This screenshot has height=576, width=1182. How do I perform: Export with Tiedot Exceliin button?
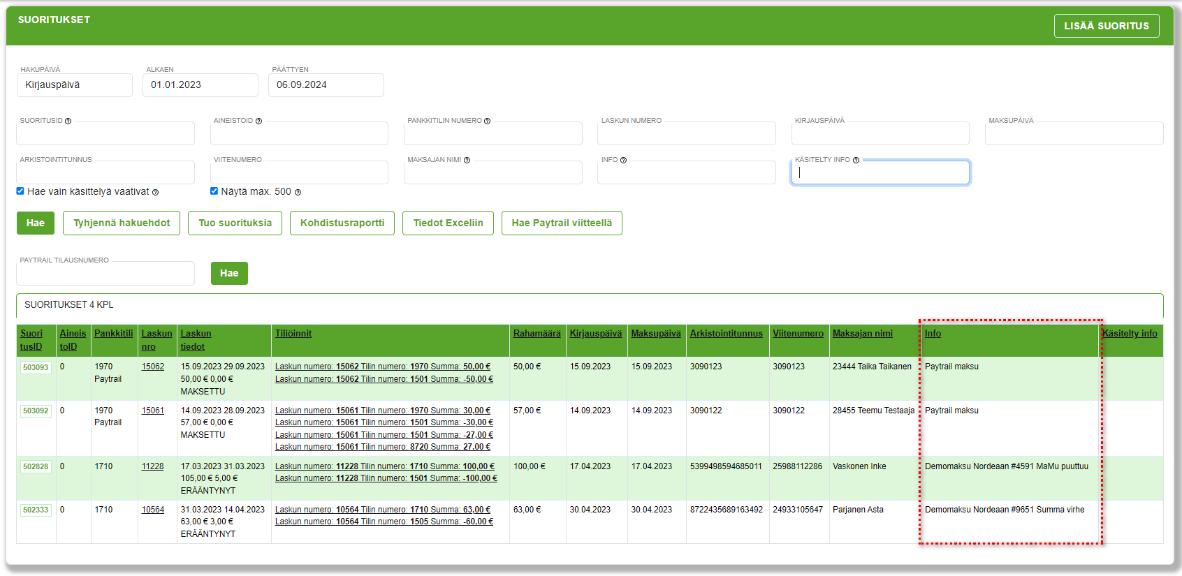pyautogui.click(x=448, y=223)
